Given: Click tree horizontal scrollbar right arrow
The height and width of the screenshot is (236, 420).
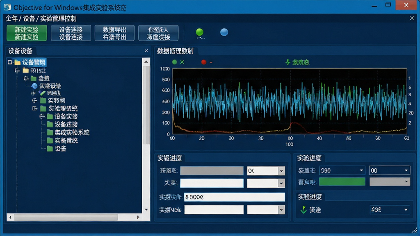Looking at the screenshot, I should pyautogui.click(x=138, y=217).
